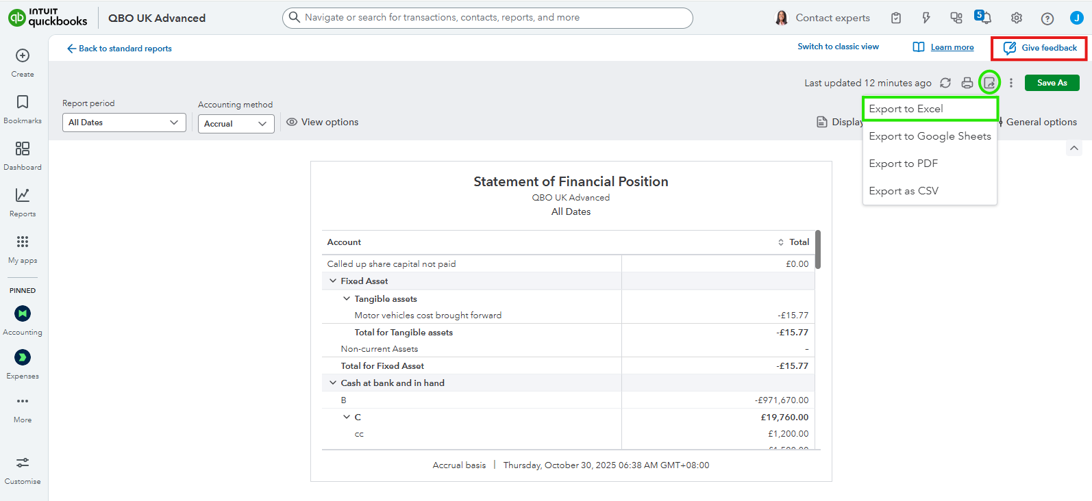Collapse the Tangible assets row

pos(347,299)
